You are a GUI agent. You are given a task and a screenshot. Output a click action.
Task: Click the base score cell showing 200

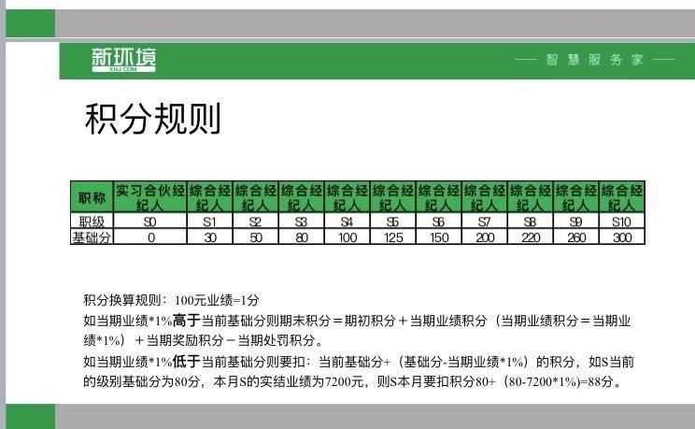pyautogui.click(x=484, y=237)
